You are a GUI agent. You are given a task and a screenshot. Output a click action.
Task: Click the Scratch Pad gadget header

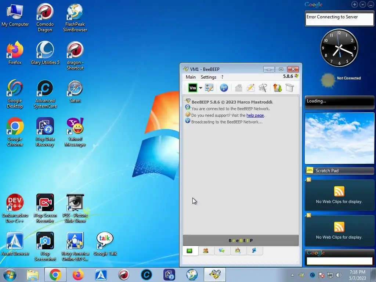coord(339,170)
